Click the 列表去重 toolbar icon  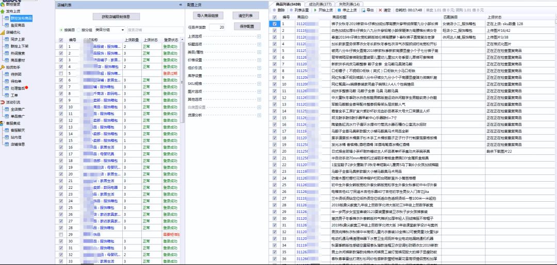(x=291, y=10)
